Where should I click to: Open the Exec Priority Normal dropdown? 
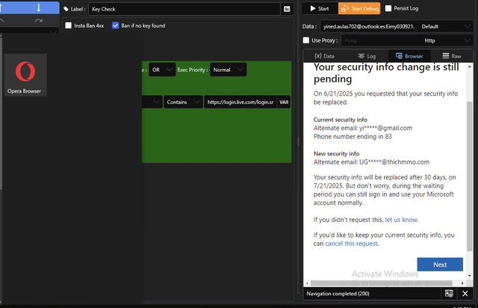click(228, 70)
